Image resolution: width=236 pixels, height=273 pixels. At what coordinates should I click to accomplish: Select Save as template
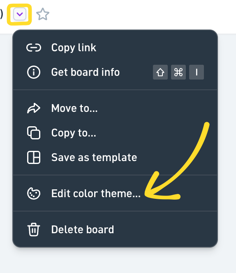coord(115,157)
